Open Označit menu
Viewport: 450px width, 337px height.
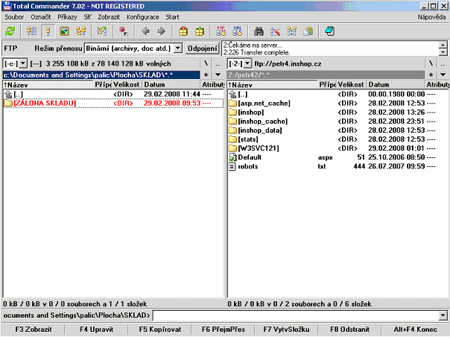(41, 17)
